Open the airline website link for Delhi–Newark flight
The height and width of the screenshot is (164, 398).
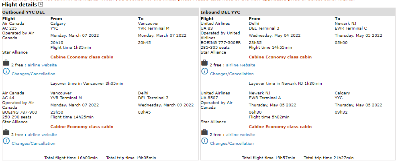(x=241, y=65)
